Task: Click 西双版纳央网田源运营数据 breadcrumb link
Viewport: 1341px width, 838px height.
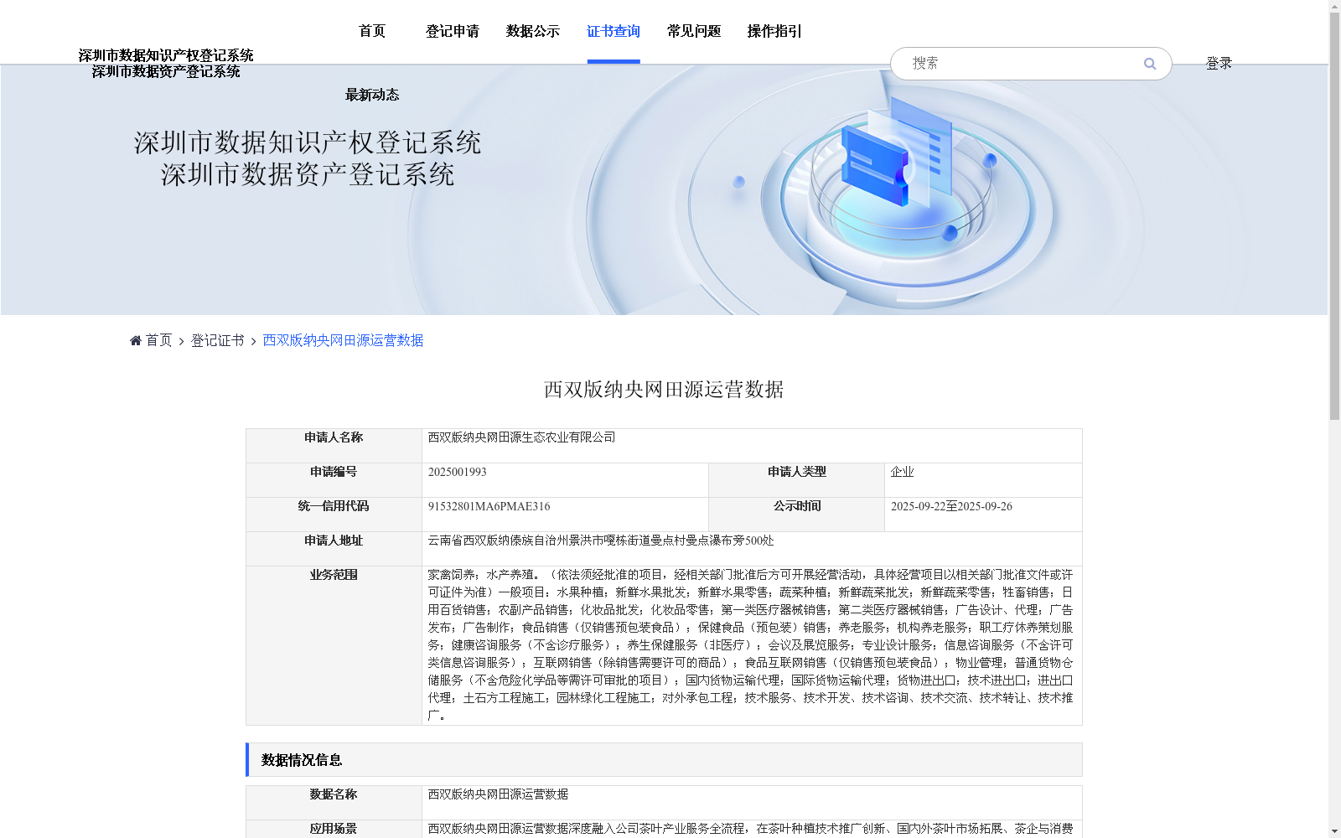Action: [x=343, y=340]
